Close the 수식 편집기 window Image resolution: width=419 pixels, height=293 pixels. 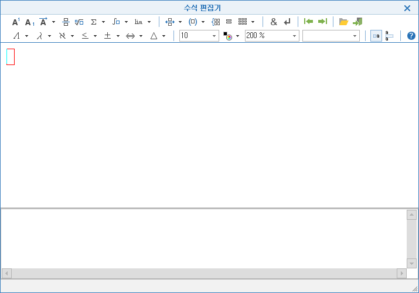point(407,8)
